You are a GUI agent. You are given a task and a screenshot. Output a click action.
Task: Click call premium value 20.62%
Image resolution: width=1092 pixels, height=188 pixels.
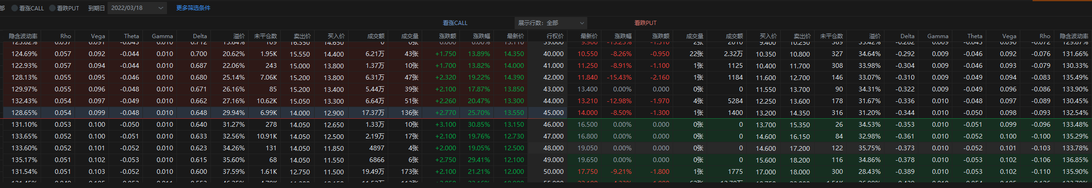tap(233, 54)
